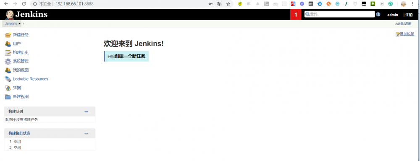Click the Jenkins butler logo icon
Viewport: 420px width, 161px height.
click(10, 15)
